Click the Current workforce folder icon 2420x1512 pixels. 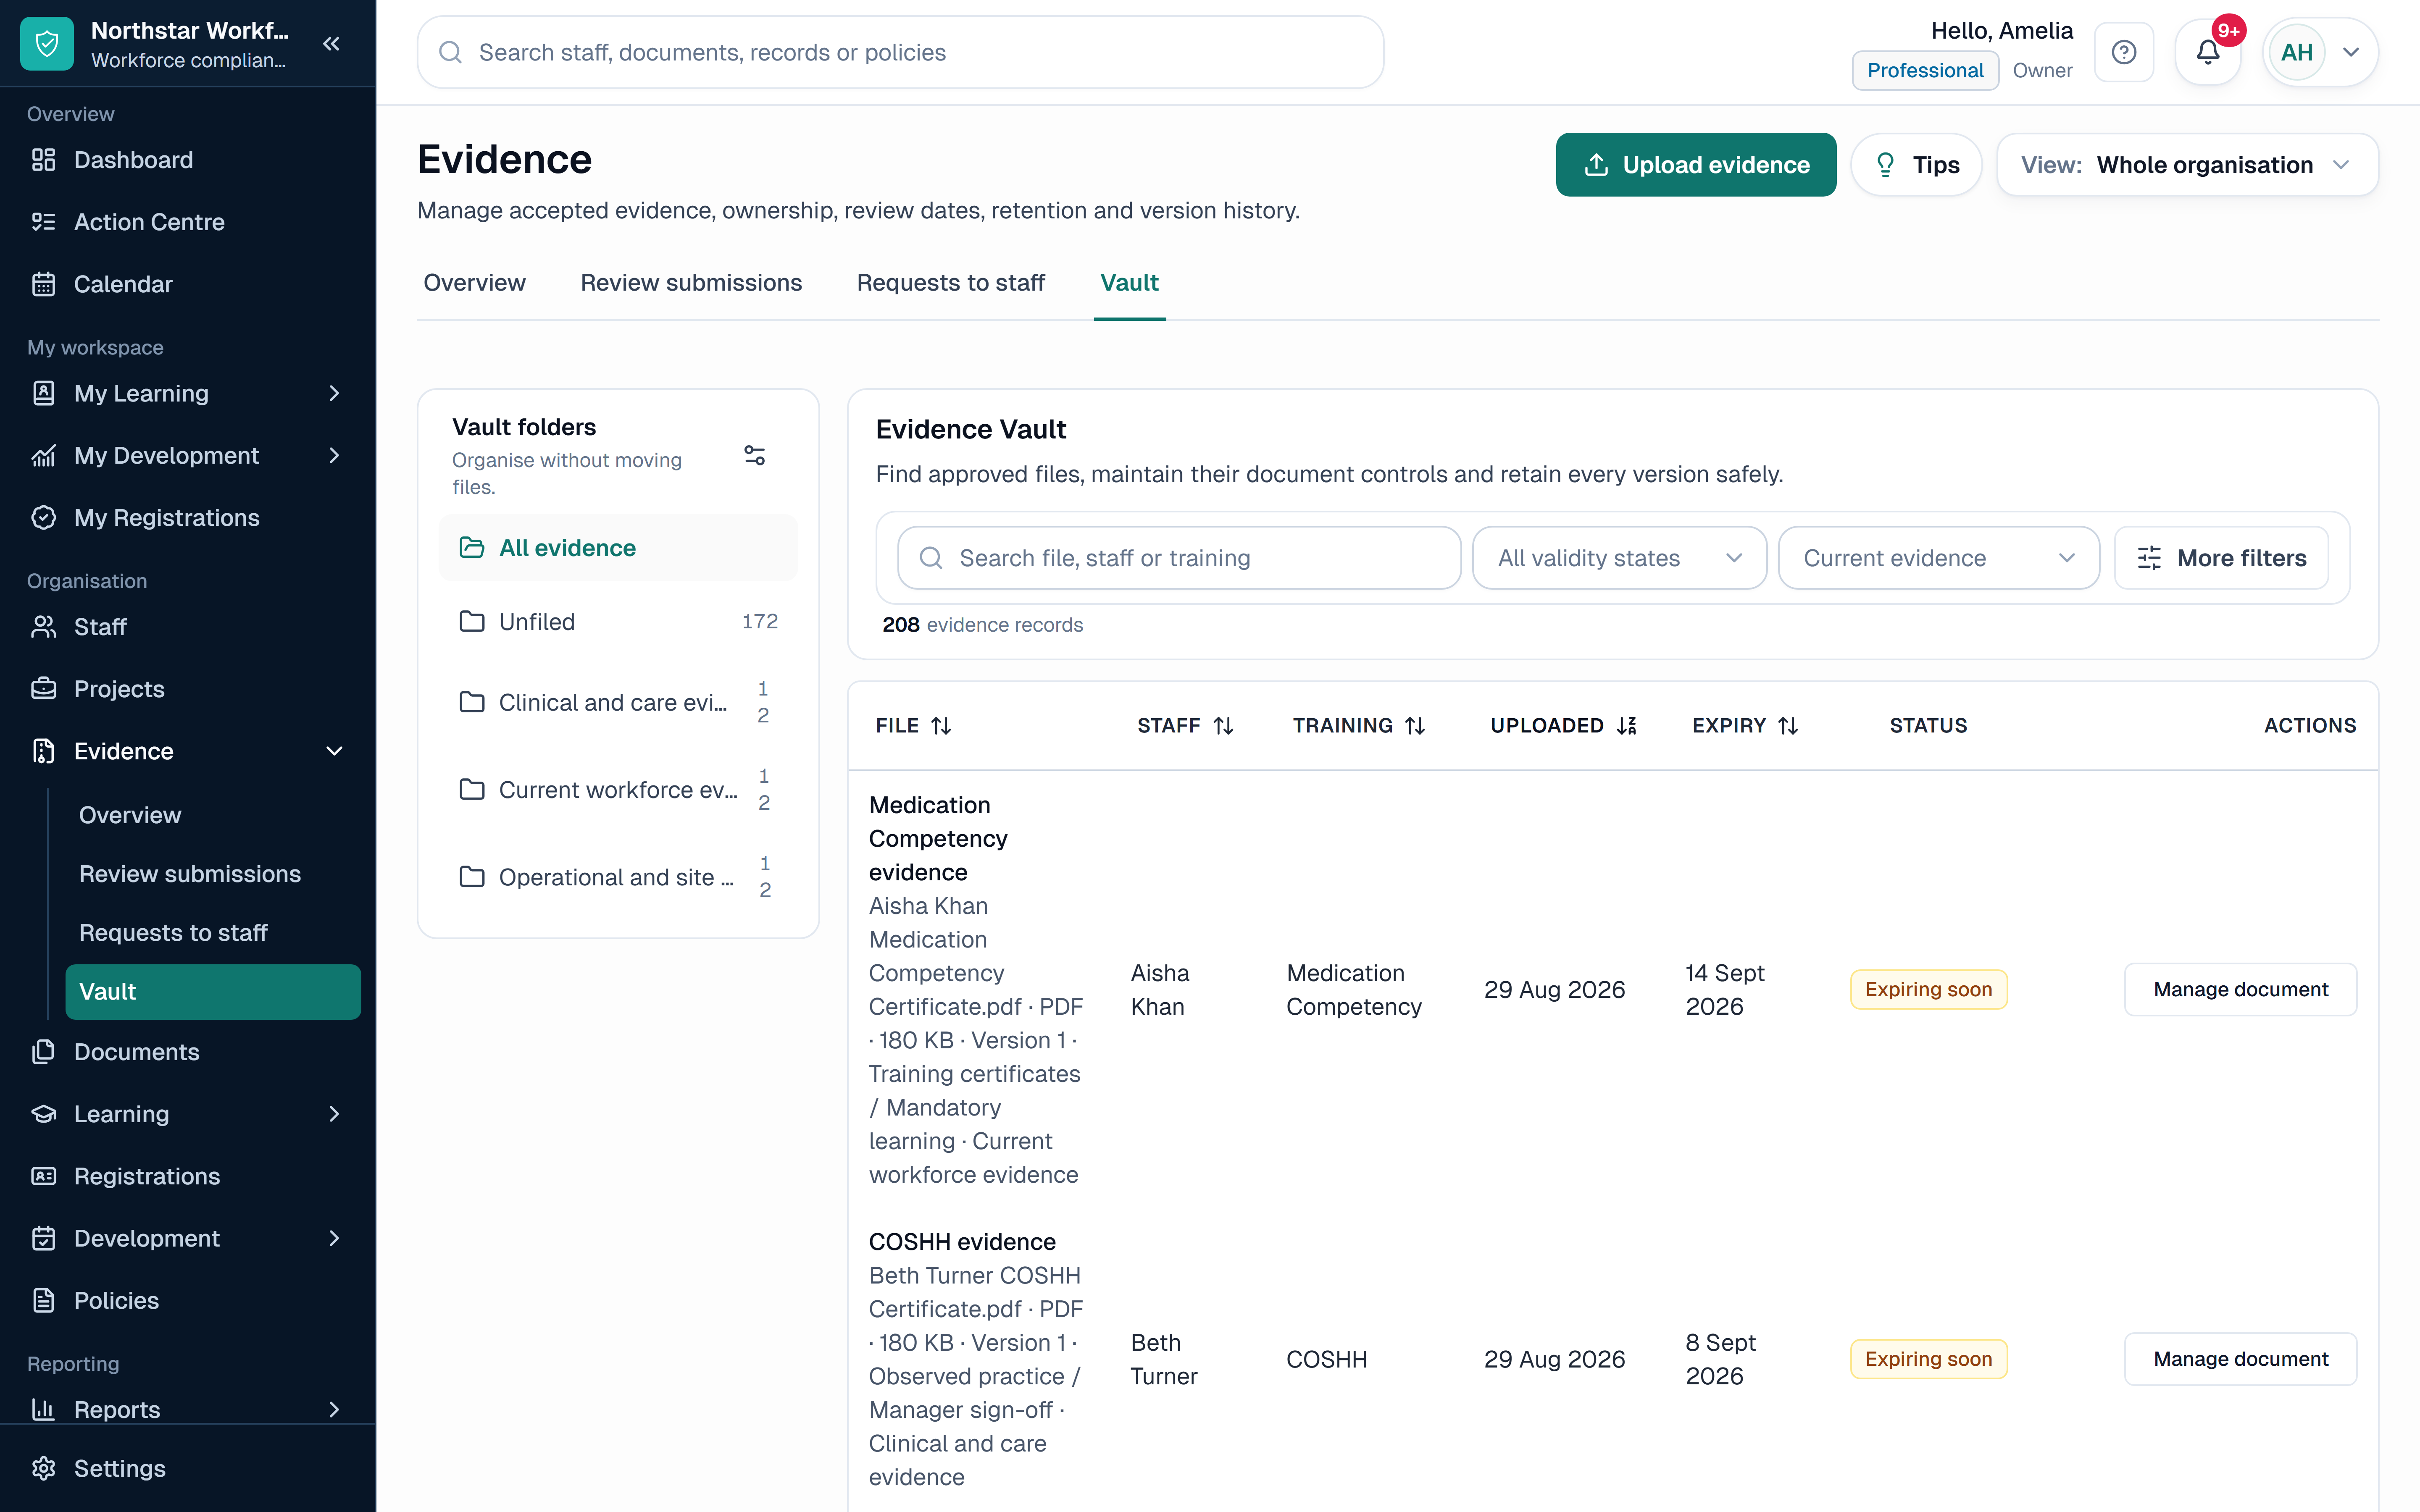472,790
